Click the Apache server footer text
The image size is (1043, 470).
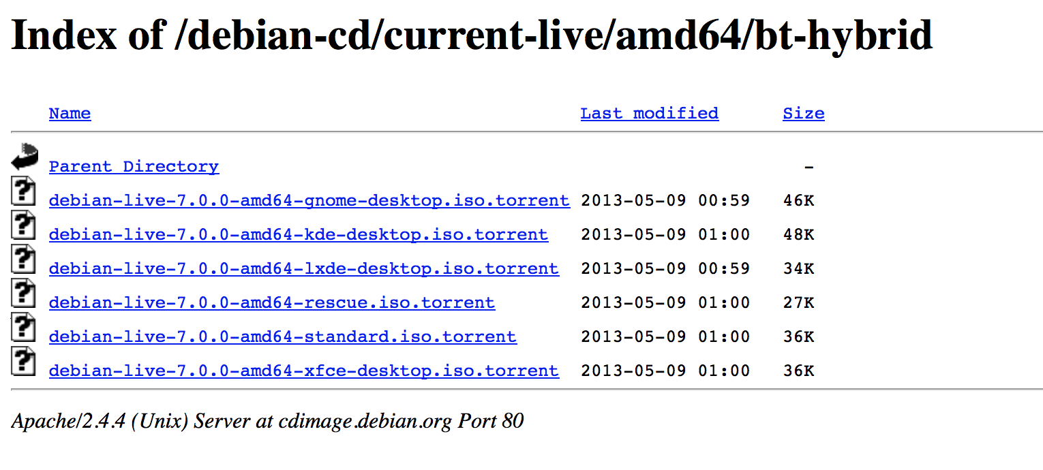click(267, 421)
